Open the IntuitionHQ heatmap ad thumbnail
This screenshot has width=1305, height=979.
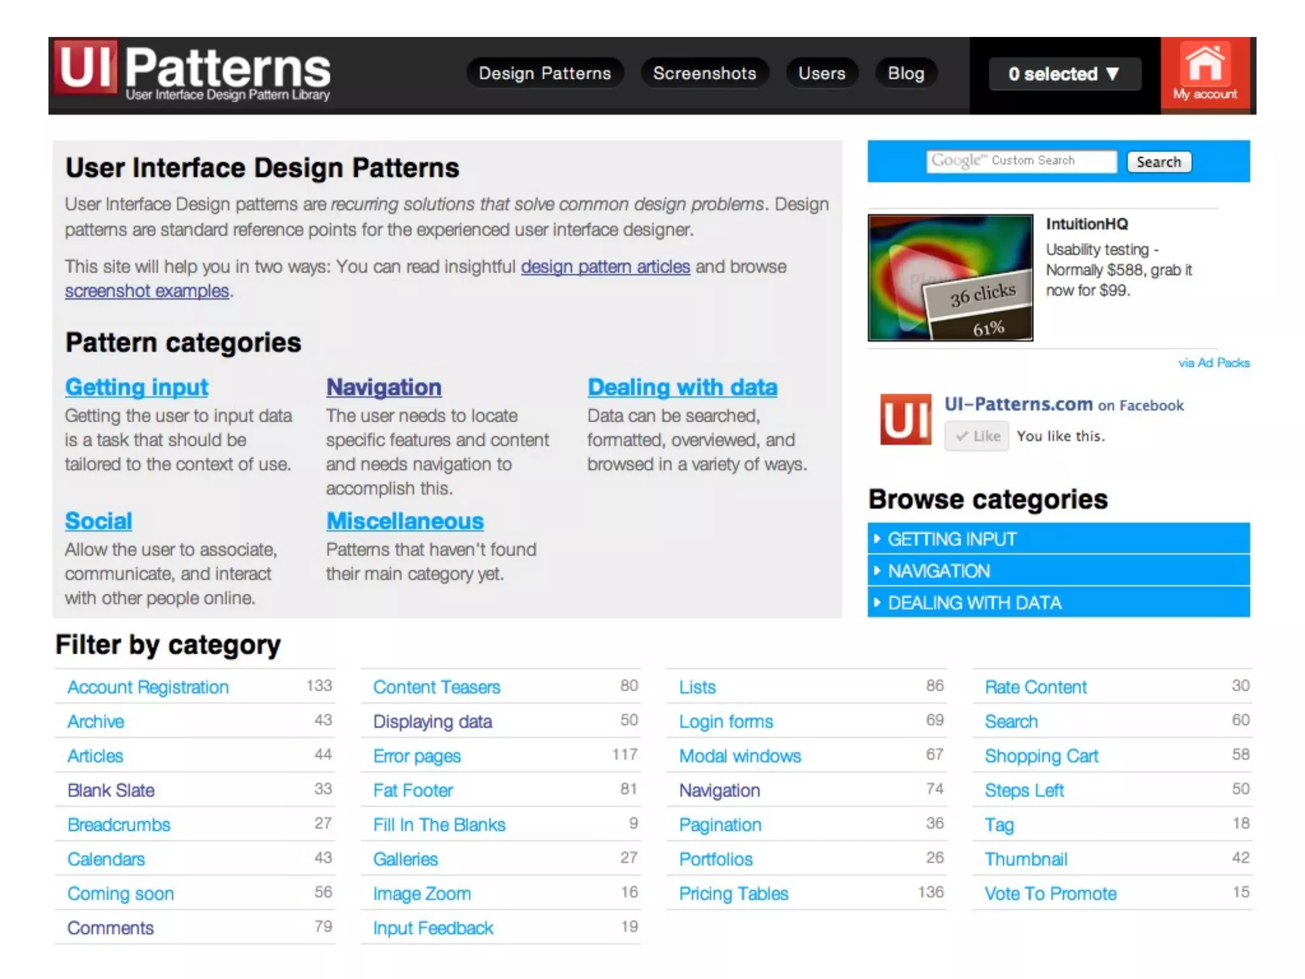[x=950, y=277]
